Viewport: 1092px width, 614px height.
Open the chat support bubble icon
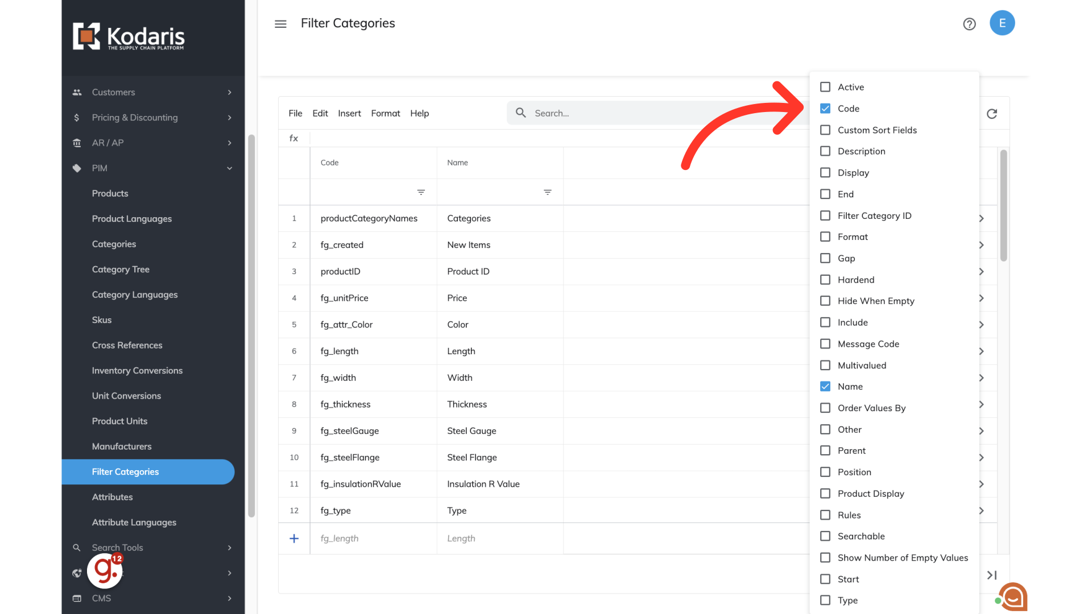(1013, 596)
